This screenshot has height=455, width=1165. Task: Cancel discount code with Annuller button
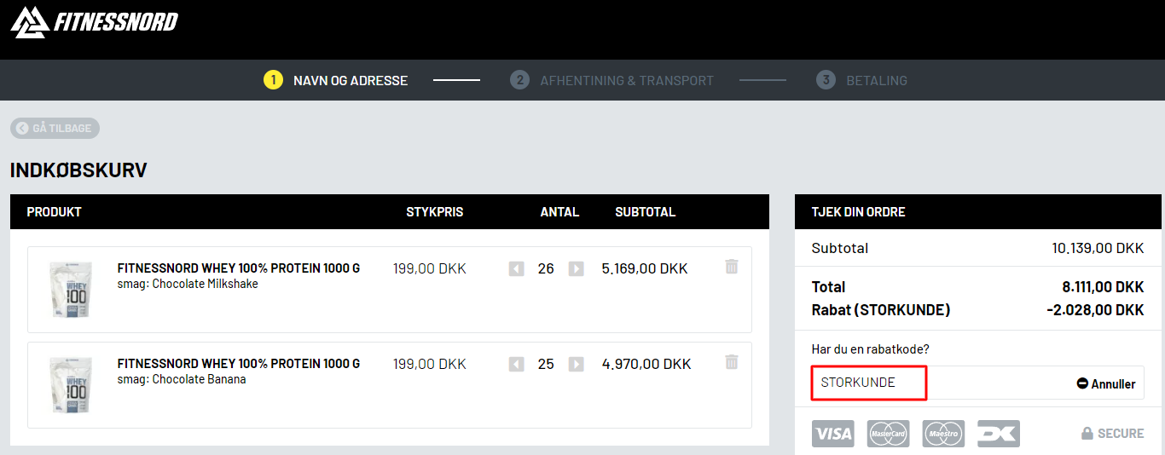[1106, 384]
